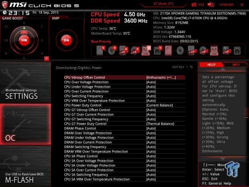Select the UEFI hard disk boot device icon
Viewport: 249px width, 187px height.
[x=100, y=50]
